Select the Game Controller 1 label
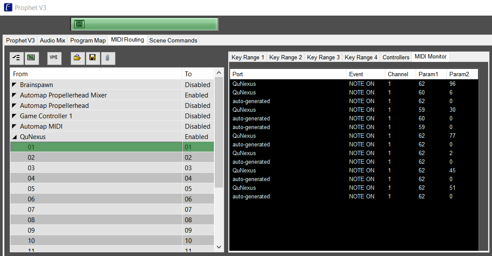492x256 pixels. point(46,116)
